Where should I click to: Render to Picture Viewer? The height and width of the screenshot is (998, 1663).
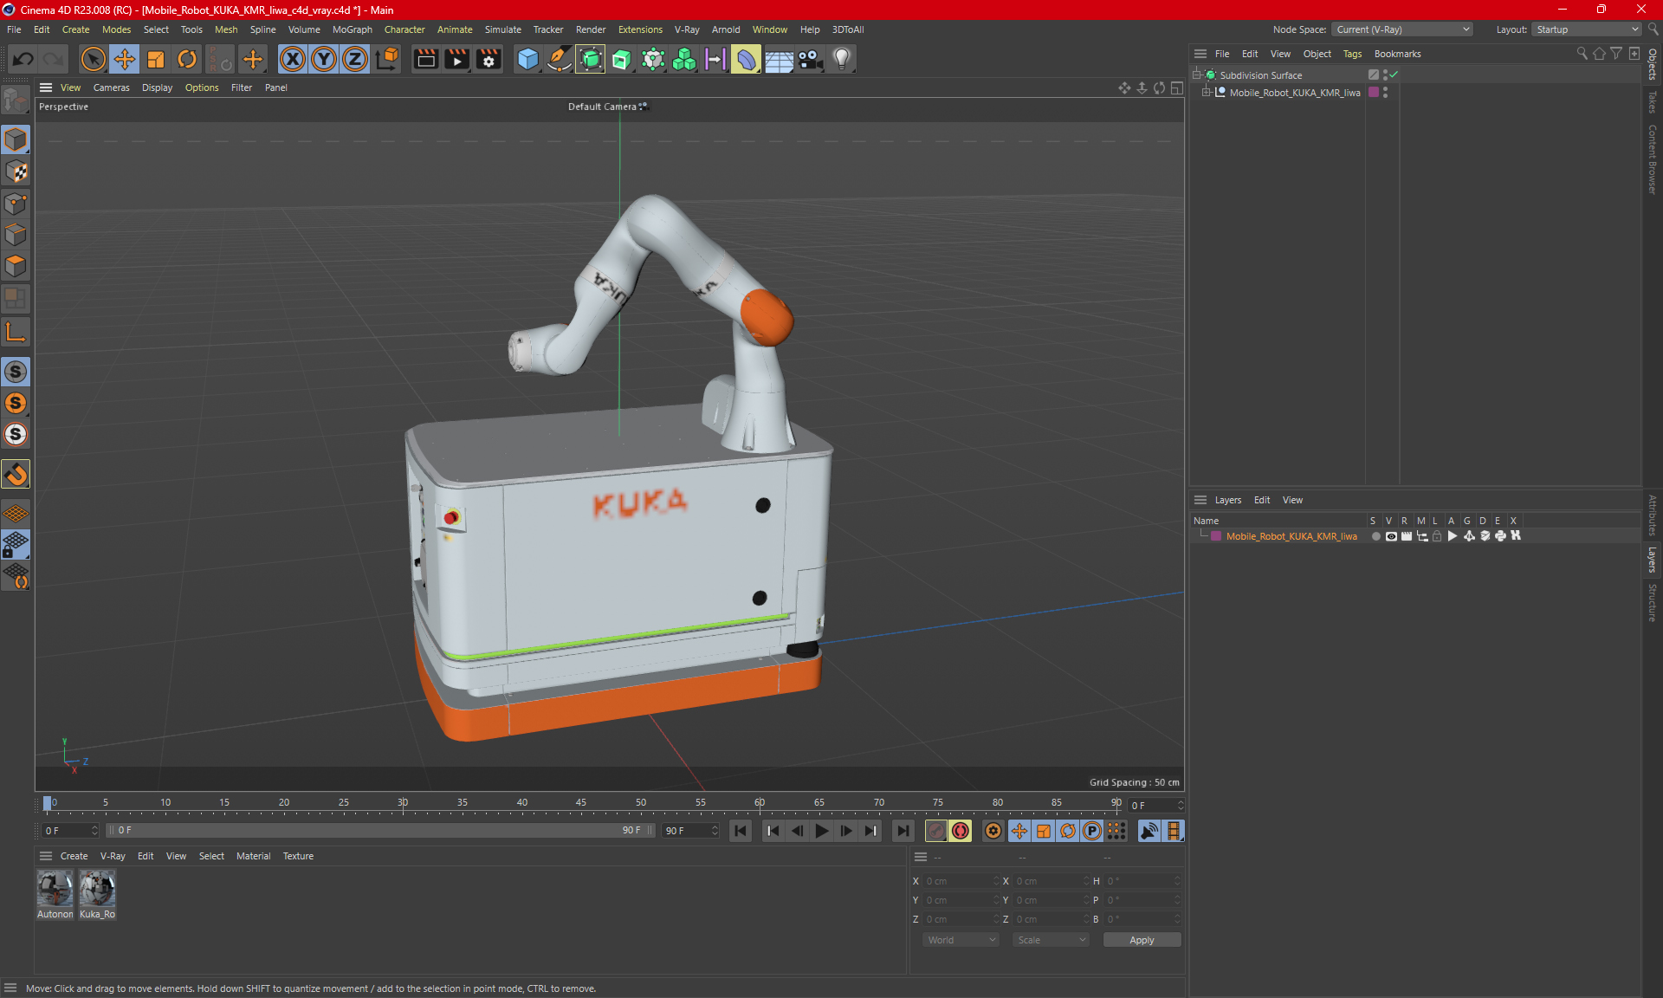[456, 59]
